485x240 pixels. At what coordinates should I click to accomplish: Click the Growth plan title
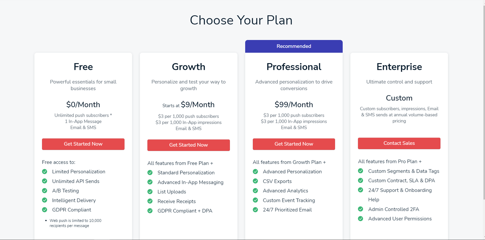[188, 67]
